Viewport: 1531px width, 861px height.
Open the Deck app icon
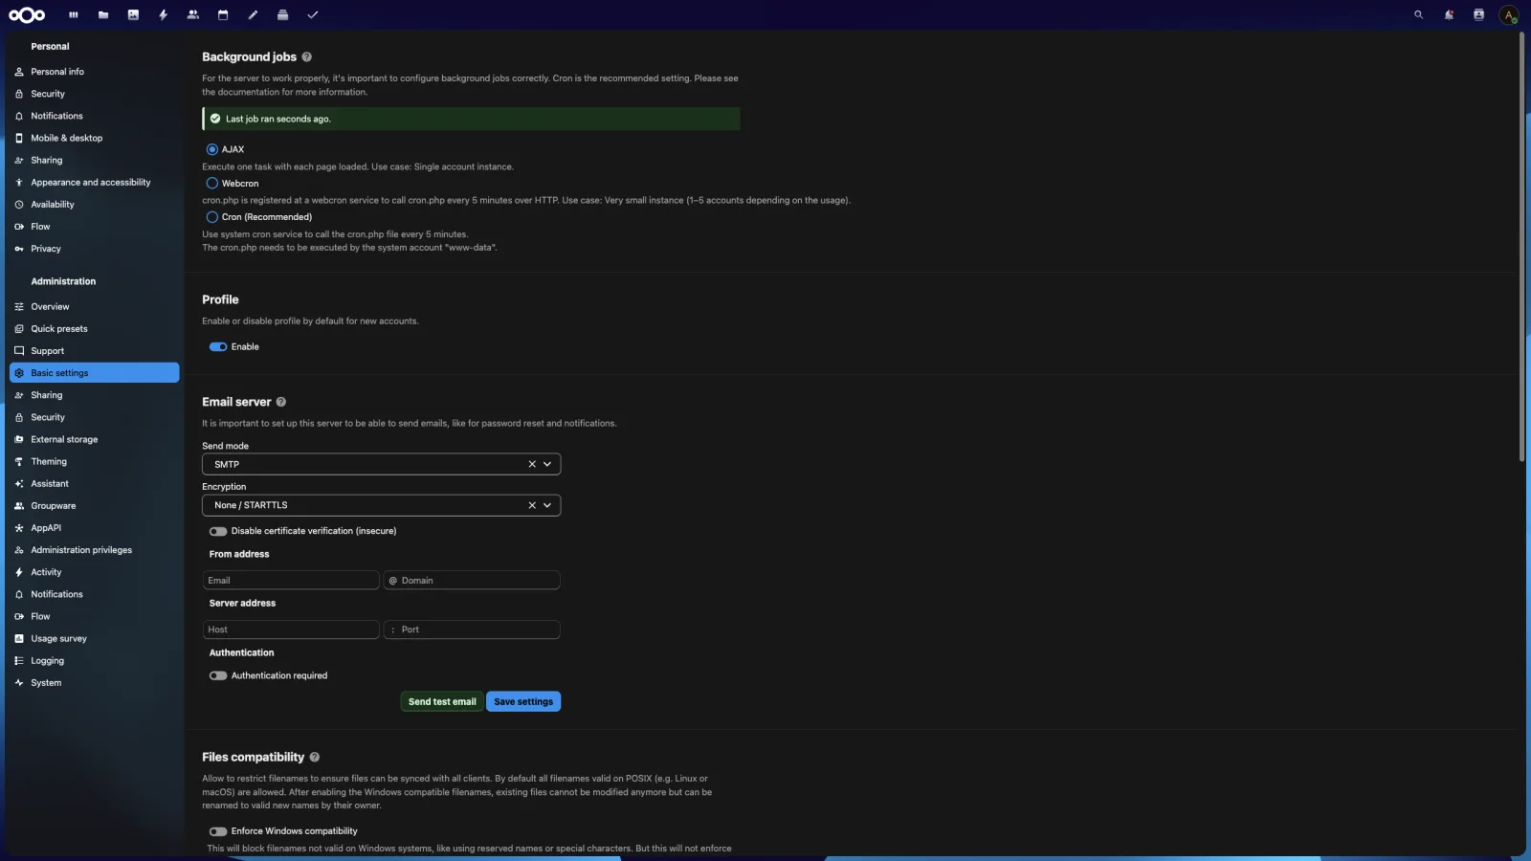282,14
